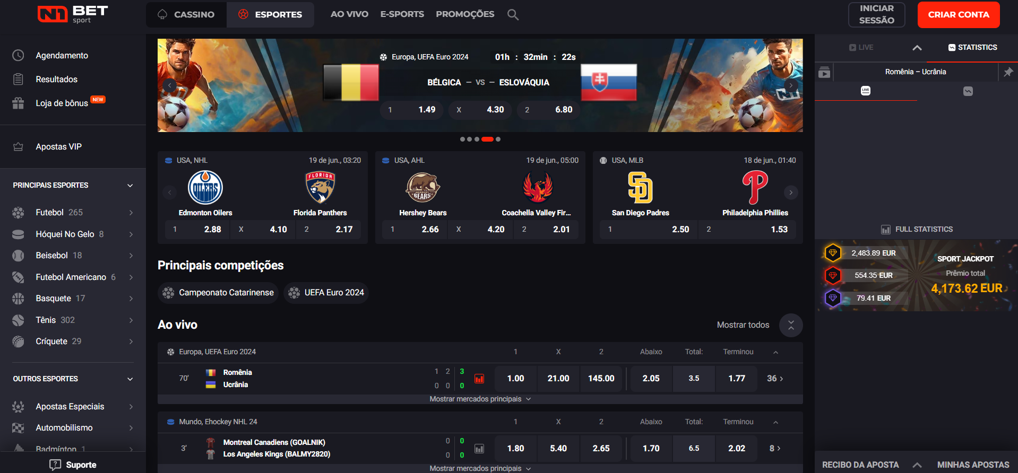Select Basquete ball icon

[18, 298]
